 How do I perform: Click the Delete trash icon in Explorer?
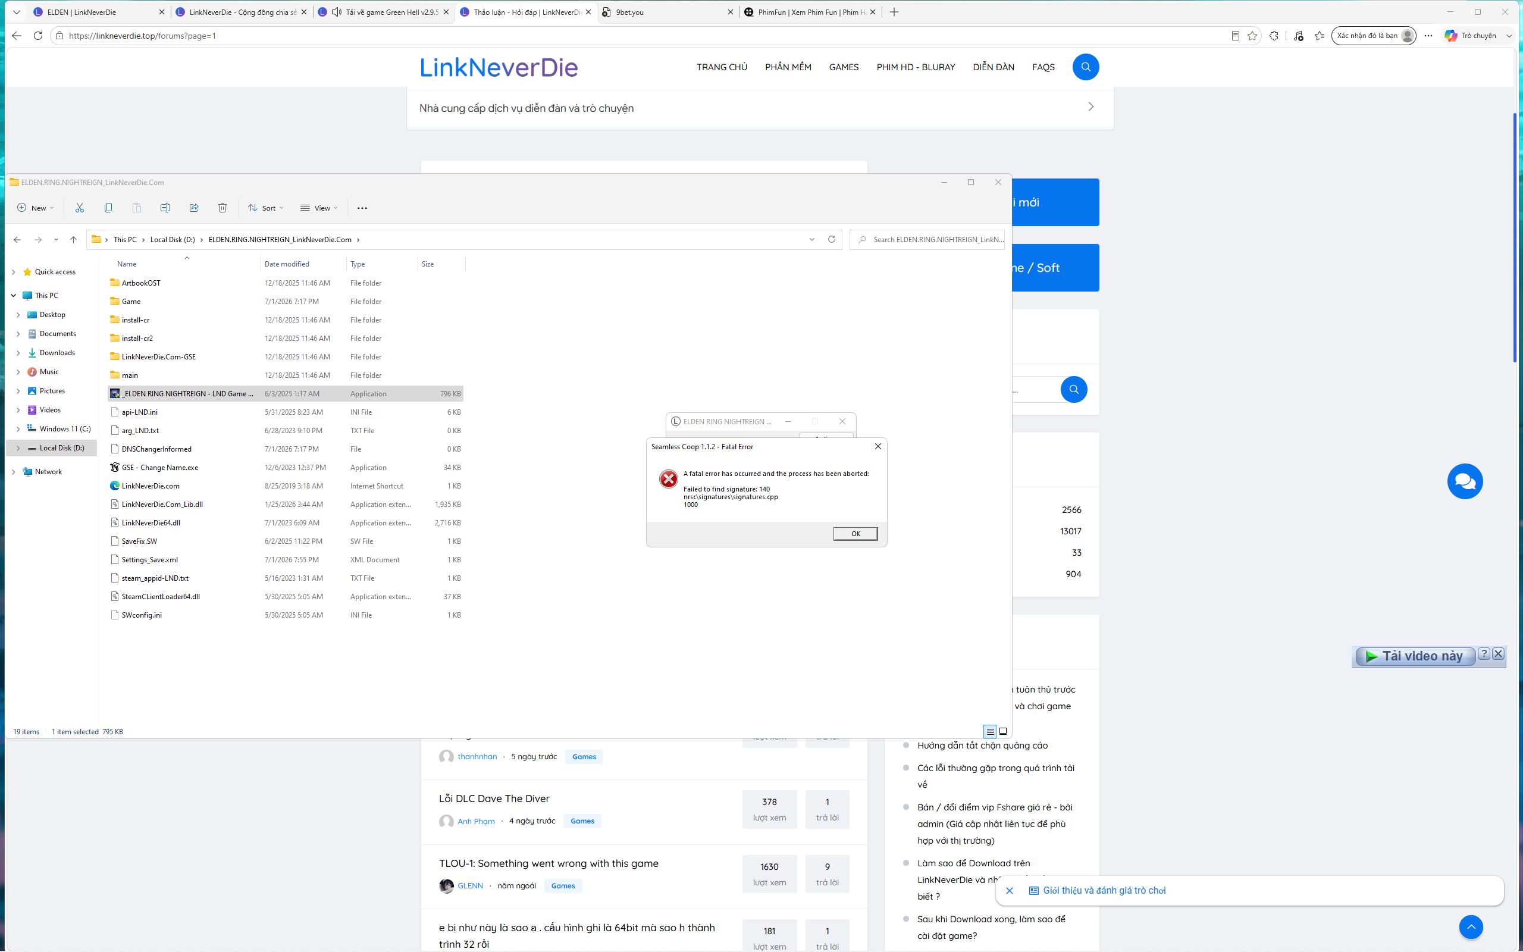222,208
